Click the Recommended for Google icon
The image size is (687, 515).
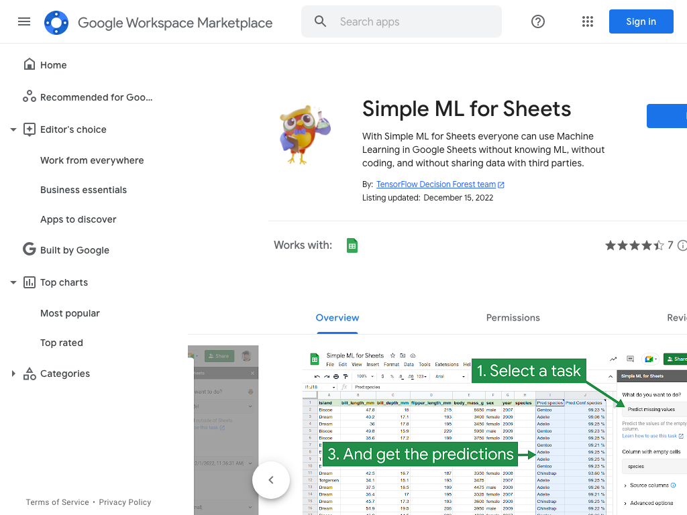point(30,97)
